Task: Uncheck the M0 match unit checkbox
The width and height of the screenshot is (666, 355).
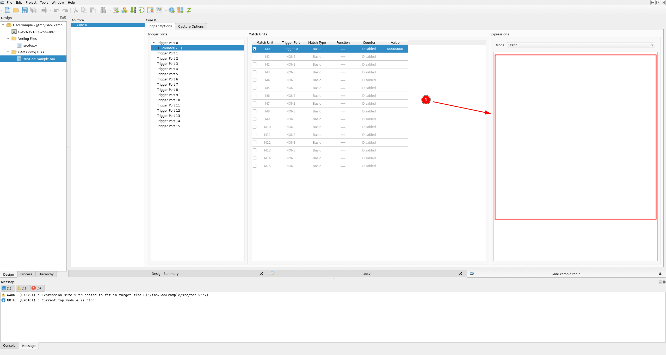Action: click(255, 49)
